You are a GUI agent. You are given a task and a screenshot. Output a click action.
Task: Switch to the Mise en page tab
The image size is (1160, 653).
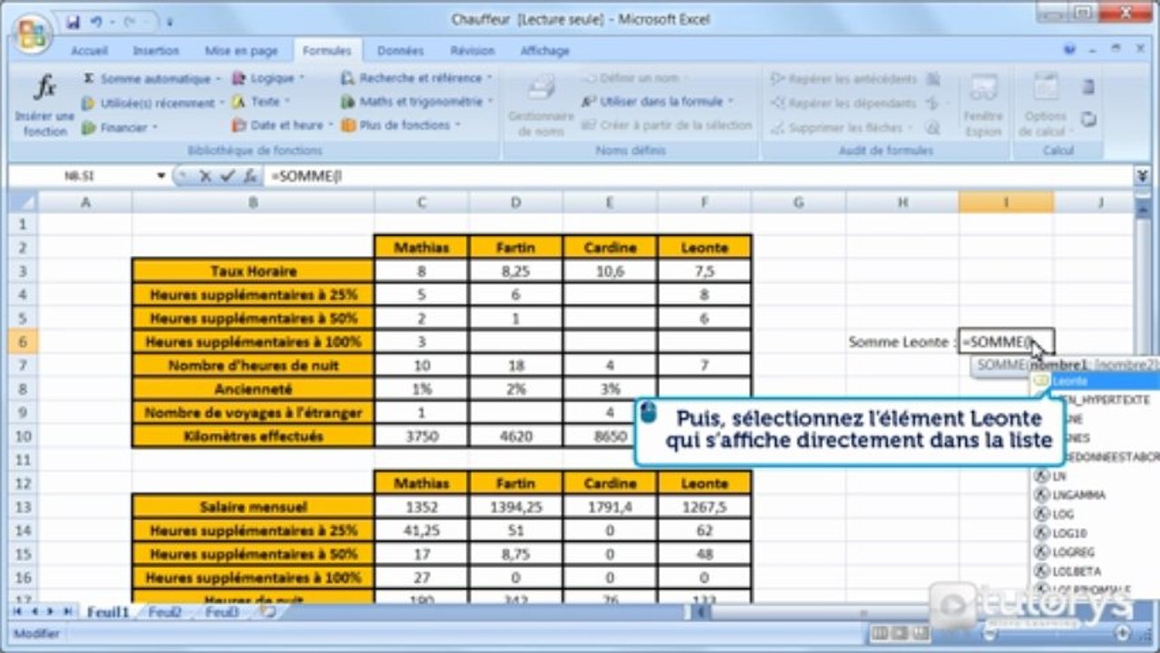pyautogui.click(x=241, y=51)
